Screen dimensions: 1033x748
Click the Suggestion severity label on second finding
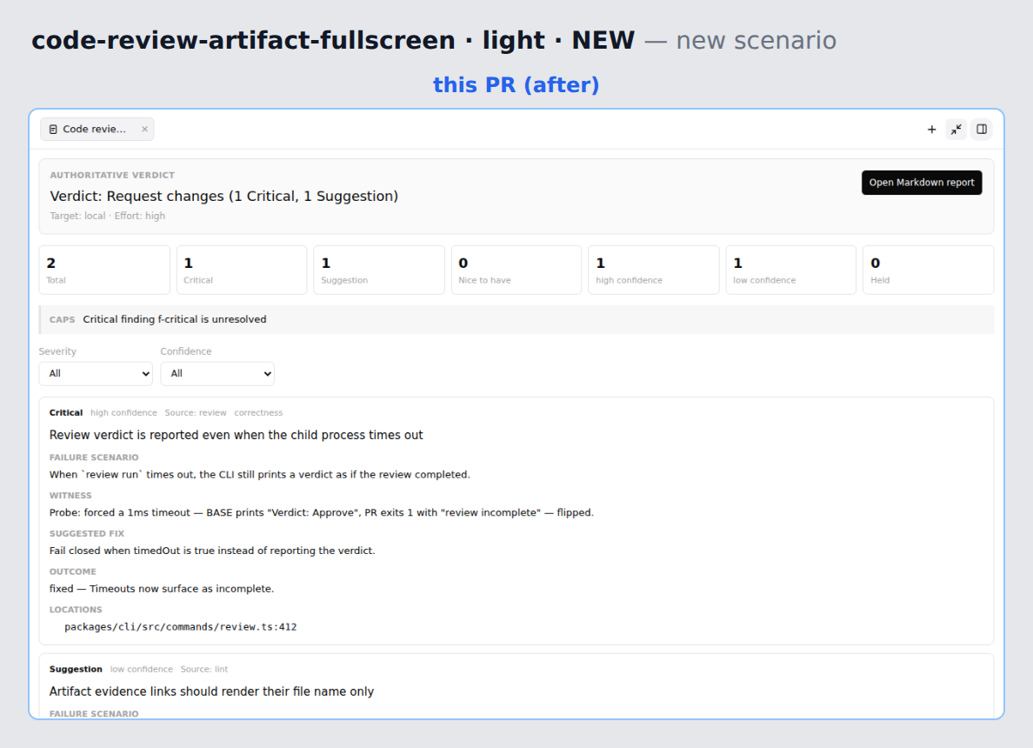point(76,669)
